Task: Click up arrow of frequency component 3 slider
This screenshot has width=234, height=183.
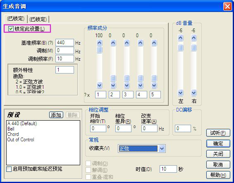Action: [x=127, y=43]
